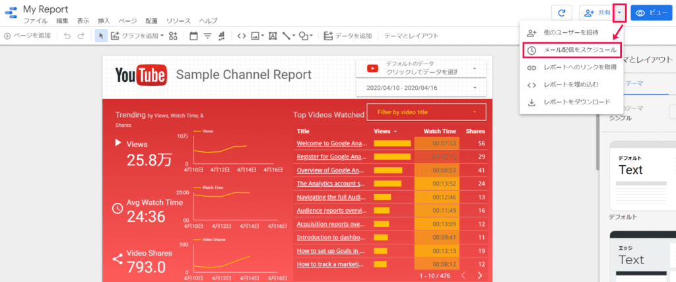This screenshot has height=282, width=676.
Task: Click the Video Shares share icon
Action: tap(118, 259)
